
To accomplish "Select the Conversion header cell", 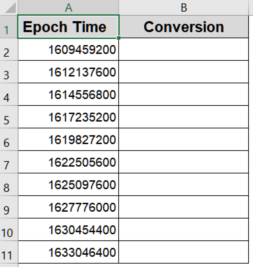I will [184, 27].
